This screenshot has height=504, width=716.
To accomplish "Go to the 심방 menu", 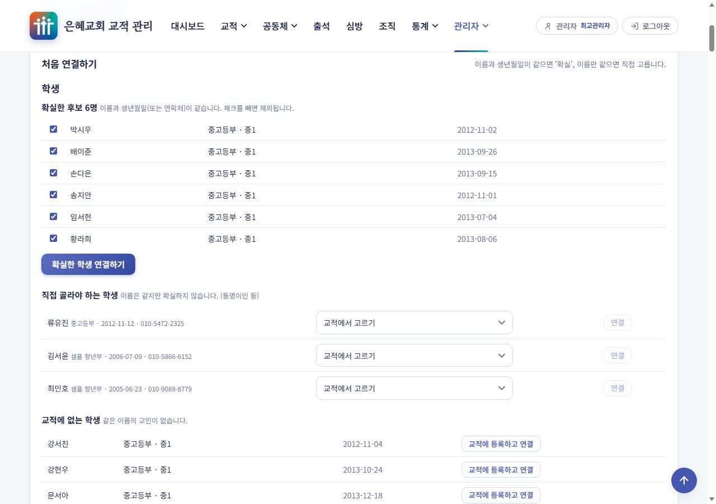I will click(x=354, y=26).
